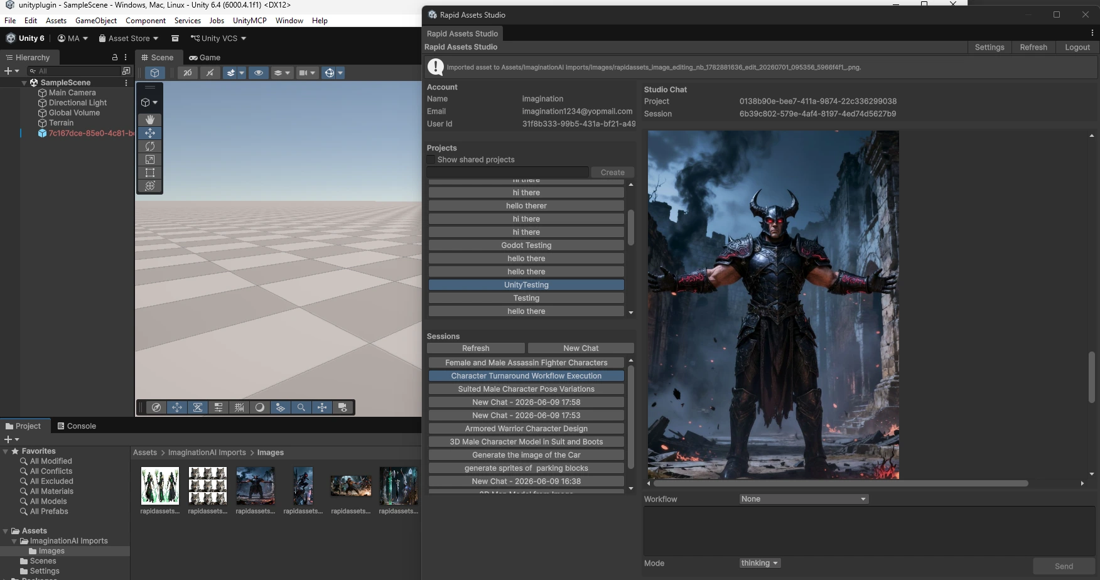The height and width of the screenshot is (580, 1100).
Task: Open Settings in Rapid Assets Studio
Action: coord(989,47)
